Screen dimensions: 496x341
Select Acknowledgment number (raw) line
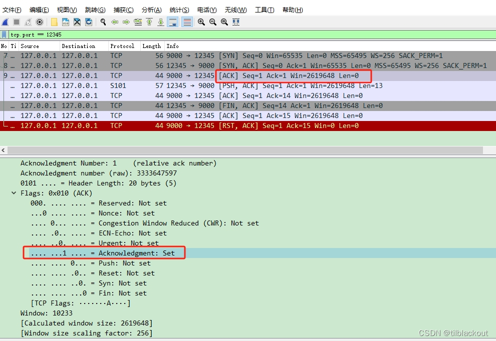point(98,173)
